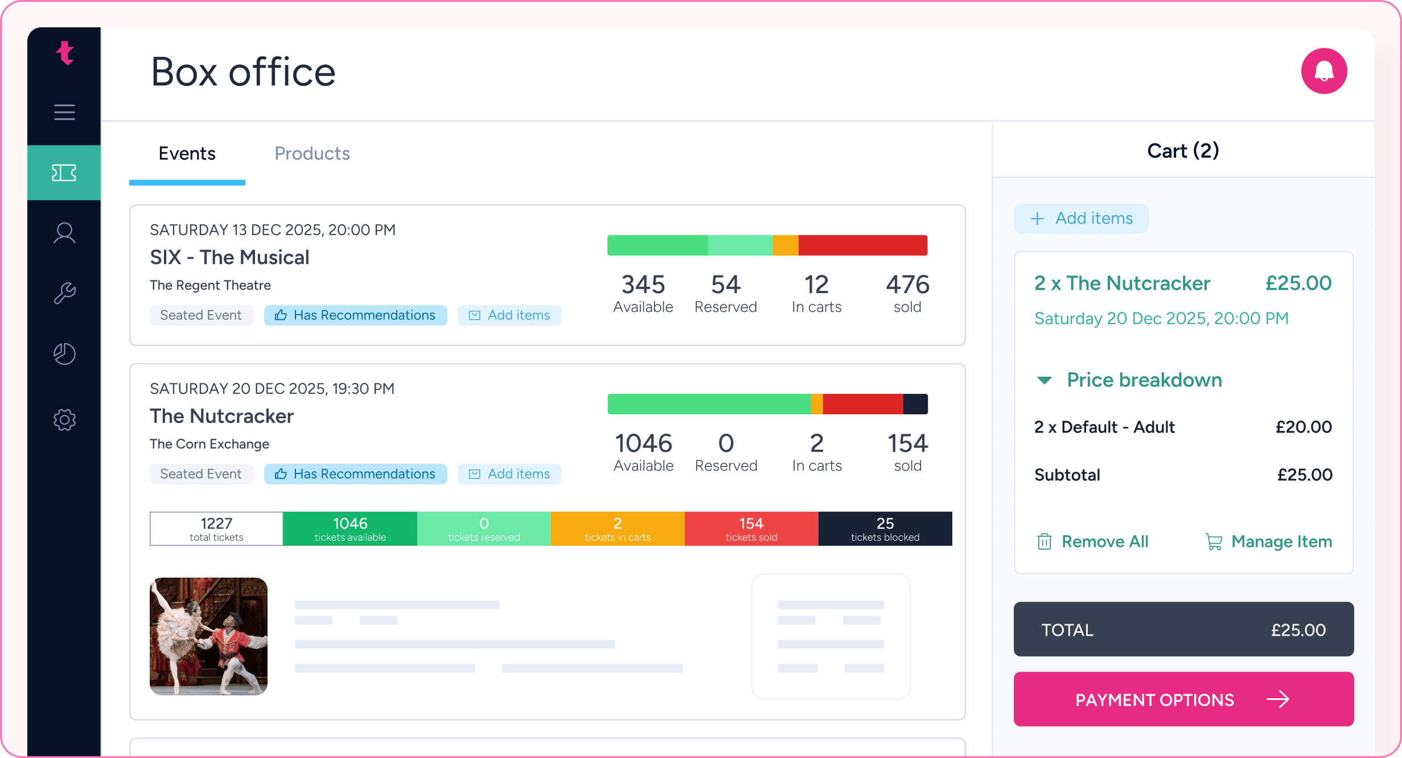This screenshot has width=1402, height=758.
Task: Select the tickets icon in the sidebar
Action: coord(64,172)
